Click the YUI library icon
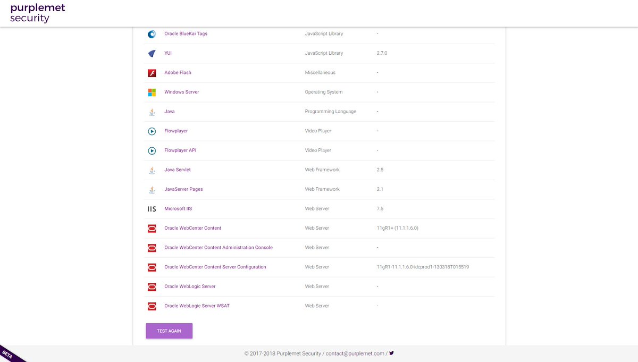The width and height of the screenshot is (638, 362). click(152, 53)
